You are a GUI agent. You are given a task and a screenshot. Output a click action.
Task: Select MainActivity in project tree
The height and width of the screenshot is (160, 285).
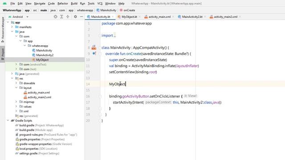click(x=44, y=50)
